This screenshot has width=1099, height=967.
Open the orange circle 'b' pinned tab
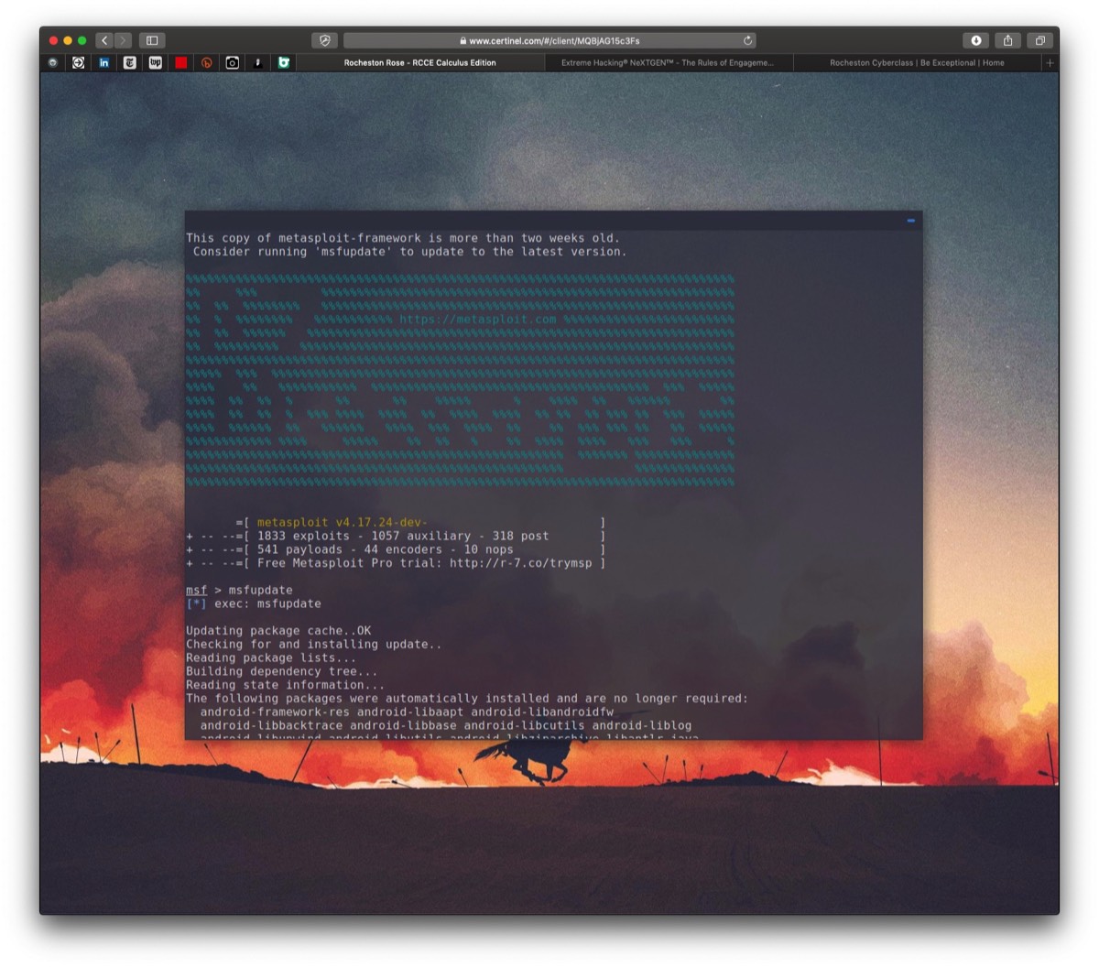[207, 63]
